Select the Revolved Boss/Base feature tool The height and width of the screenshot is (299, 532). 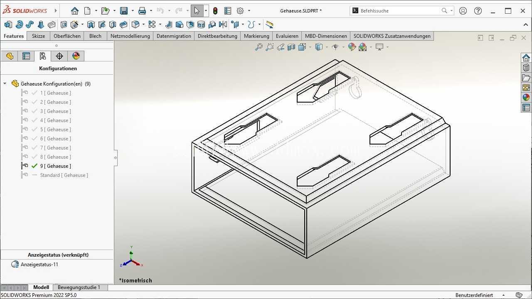(19, 25)
